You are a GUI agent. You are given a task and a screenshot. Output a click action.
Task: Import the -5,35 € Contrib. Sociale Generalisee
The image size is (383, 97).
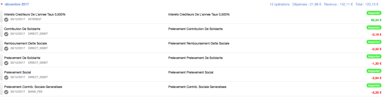pos(374,85)
